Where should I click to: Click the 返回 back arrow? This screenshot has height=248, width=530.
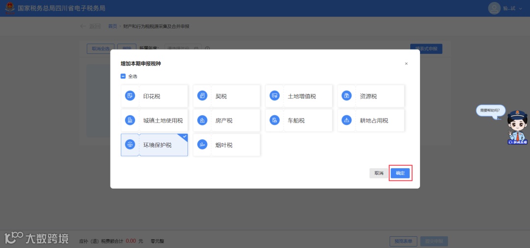(x=83, y=26)
